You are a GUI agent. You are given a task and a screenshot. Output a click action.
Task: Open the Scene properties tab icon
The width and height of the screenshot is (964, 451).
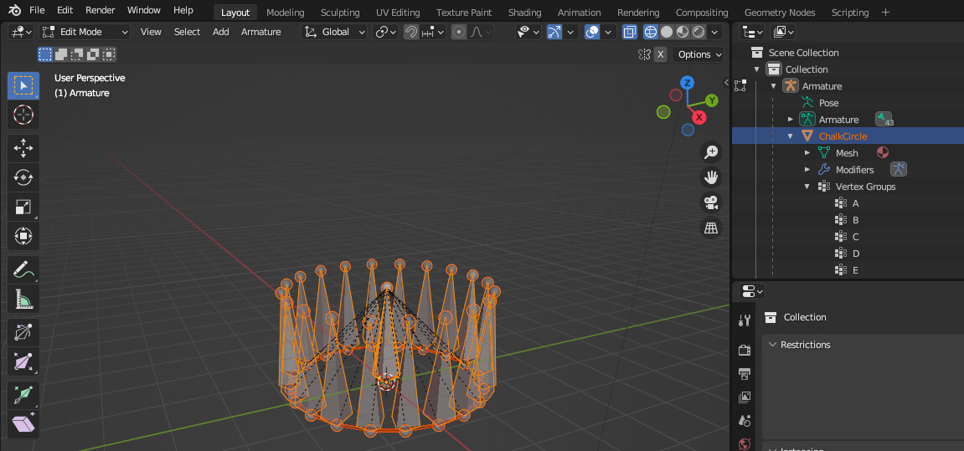pyautogui.click(x=745, y=420)
